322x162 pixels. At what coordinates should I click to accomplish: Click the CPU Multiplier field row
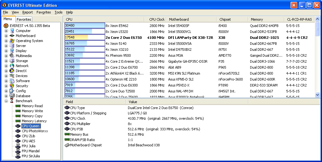[156, 124]
